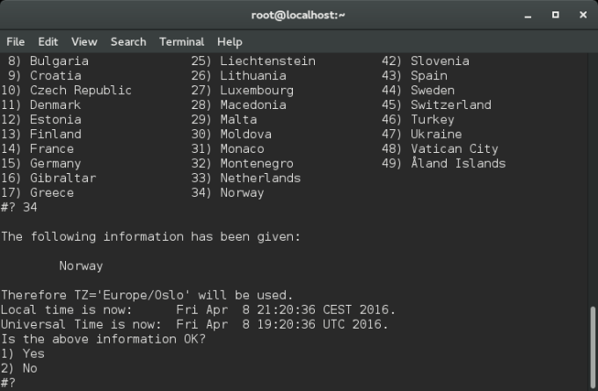Open the Search menu

(x=128, y=41)
